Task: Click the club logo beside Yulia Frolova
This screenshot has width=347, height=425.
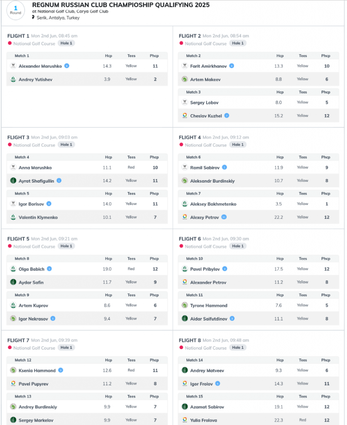Action: pyautogui.click(x=185, y=420)
